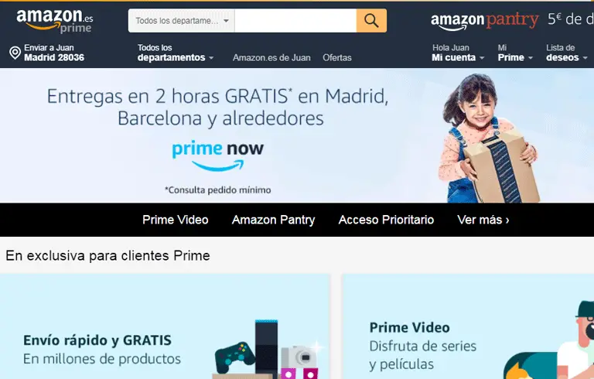This screenshot has height=379, width=594.
Task: Open the Acceso Prioritario tab
Action: (x=386, y=220)
